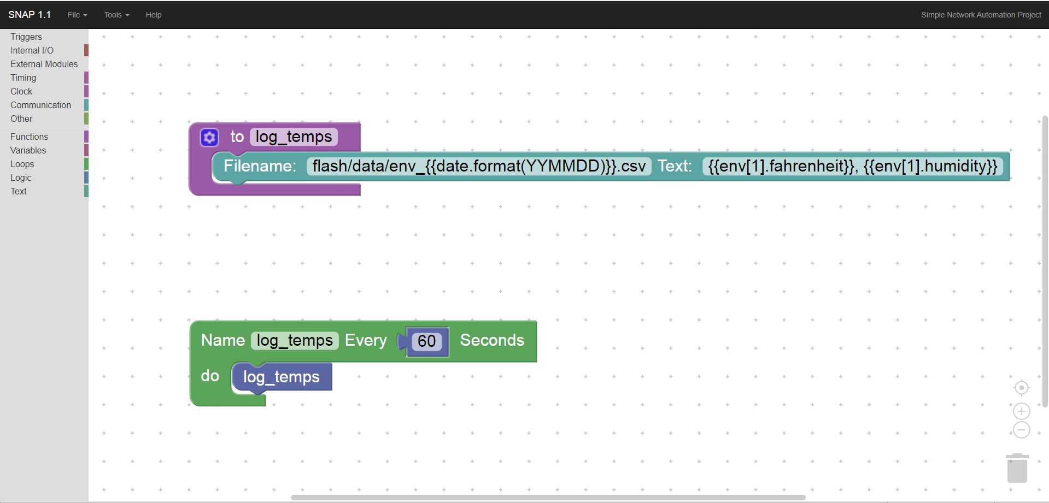Edit the timer Name field log_temps

[x=295, y=340]
